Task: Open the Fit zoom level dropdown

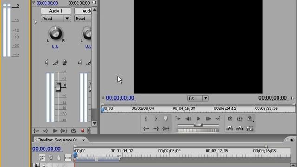Action: [198, 98]
